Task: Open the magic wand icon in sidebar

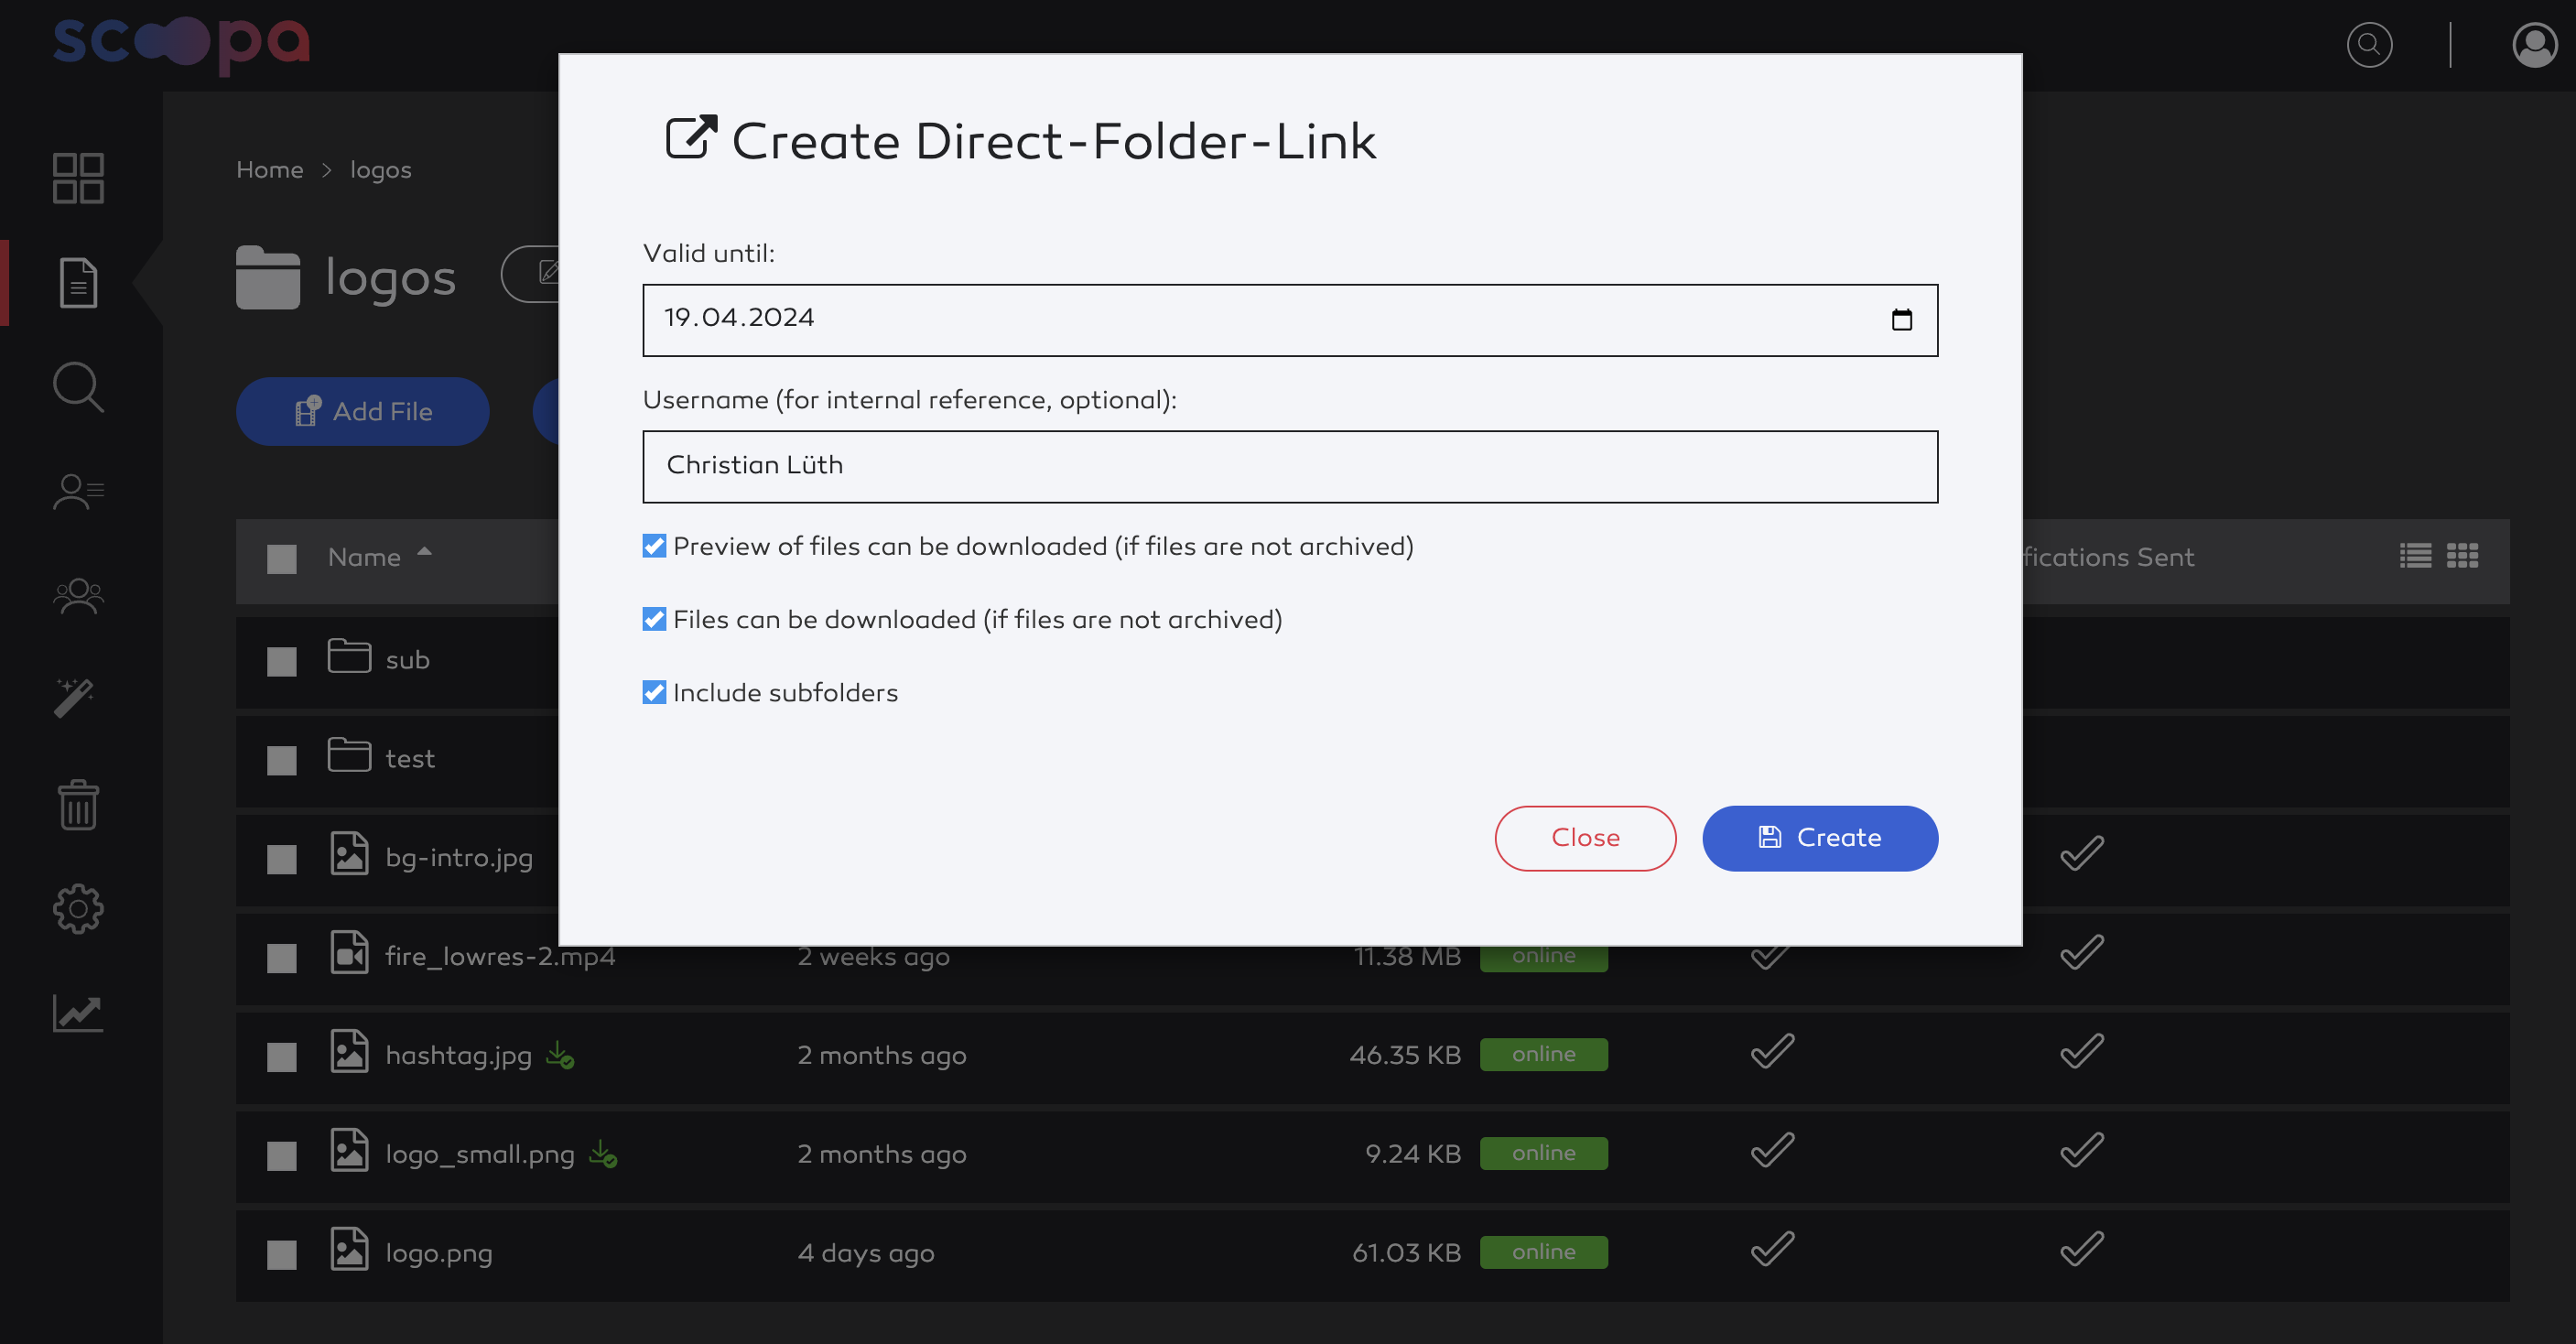Action: (x=74, y=698)
